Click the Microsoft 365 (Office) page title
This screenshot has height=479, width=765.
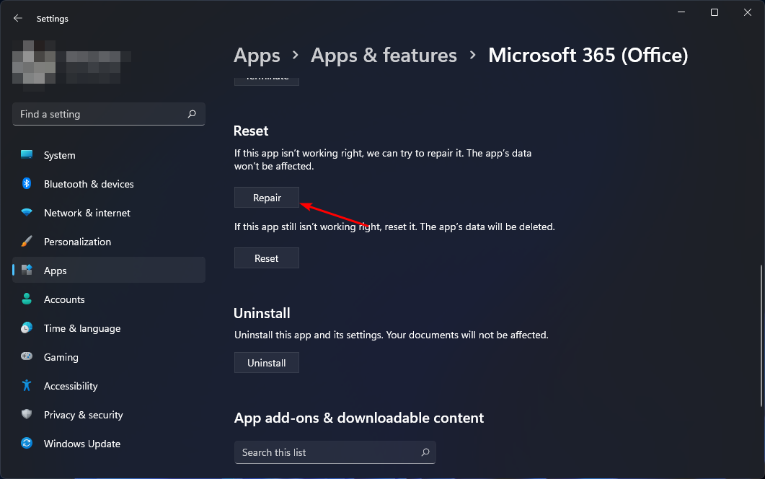(588, 55)
